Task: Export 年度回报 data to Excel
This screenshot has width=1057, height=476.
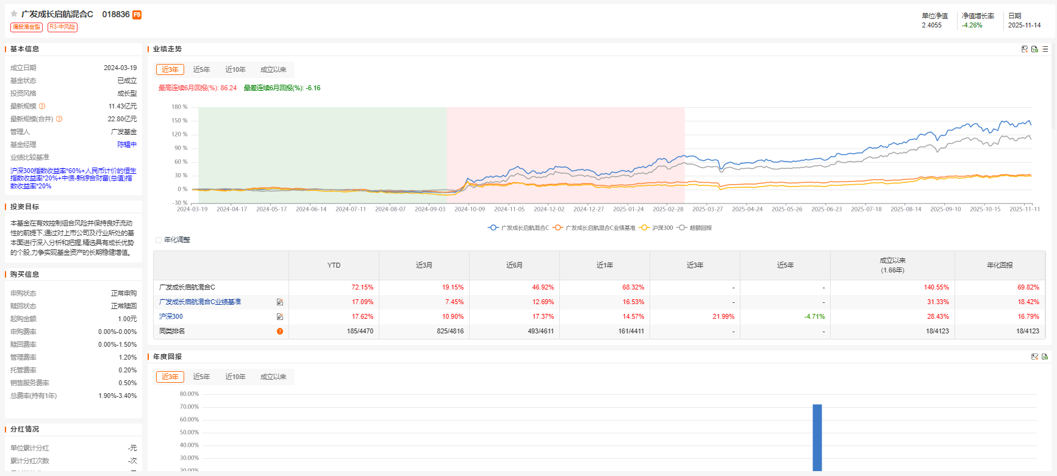Action: [1045, 357]
